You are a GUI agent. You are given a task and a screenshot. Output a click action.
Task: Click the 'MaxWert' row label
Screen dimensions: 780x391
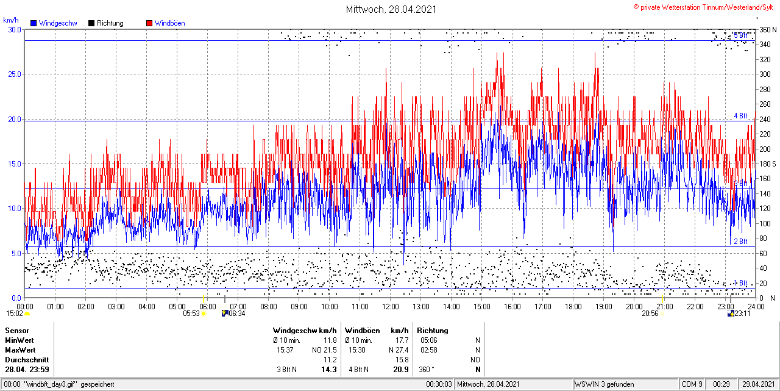[x=19, y=350]
